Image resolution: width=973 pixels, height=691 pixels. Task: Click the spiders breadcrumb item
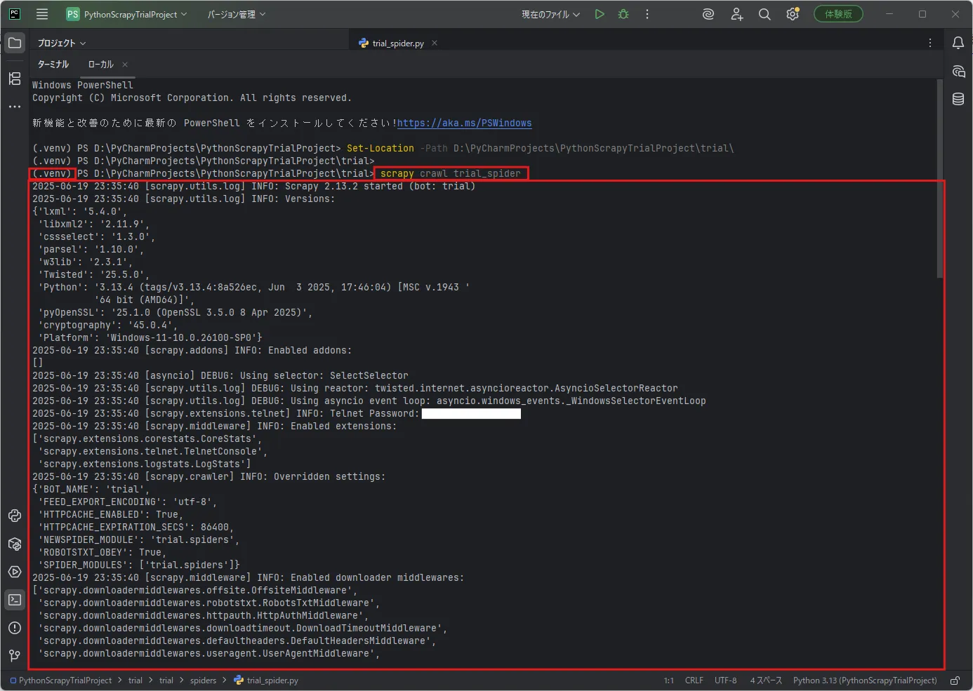click(204, 680)
